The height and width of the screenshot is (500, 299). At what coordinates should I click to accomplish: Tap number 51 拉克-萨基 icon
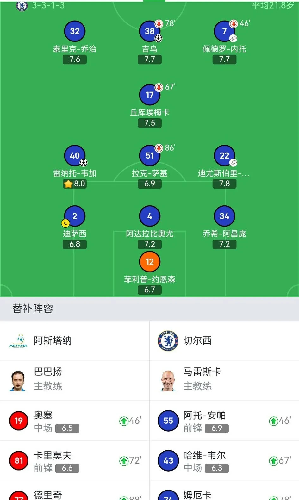coord(150,156)
